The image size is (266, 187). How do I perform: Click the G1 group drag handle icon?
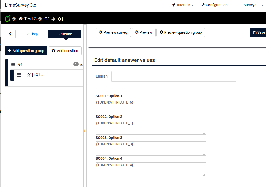pos(13,64)
